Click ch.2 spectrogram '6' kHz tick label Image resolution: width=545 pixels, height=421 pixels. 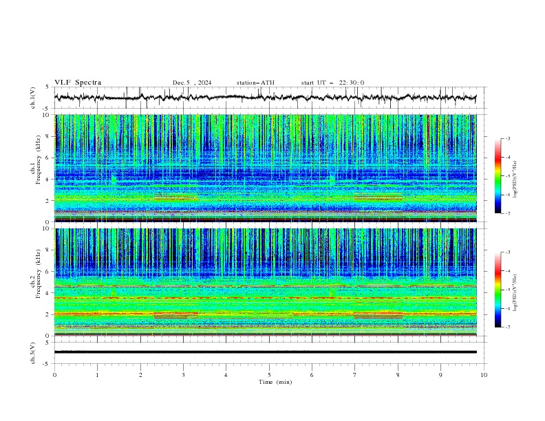pyautogui.click(x=49, y=272)
